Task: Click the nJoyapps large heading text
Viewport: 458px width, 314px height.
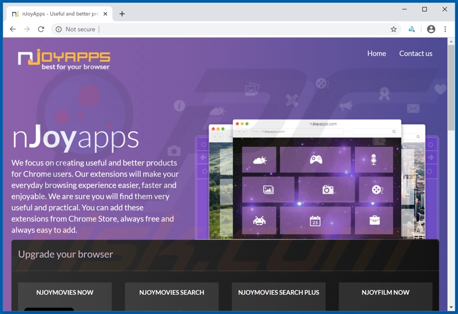Action: click(75, 138)
